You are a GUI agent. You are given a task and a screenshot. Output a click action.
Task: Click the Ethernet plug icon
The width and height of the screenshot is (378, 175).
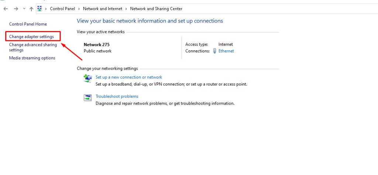214,51
